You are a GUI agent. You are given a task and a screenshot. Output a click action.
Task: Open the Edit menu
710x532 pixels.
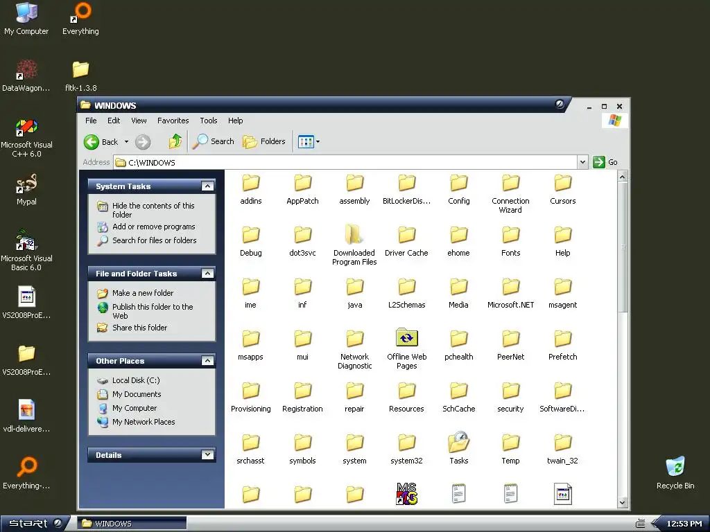pyautogui.click(x=114, y=121)
